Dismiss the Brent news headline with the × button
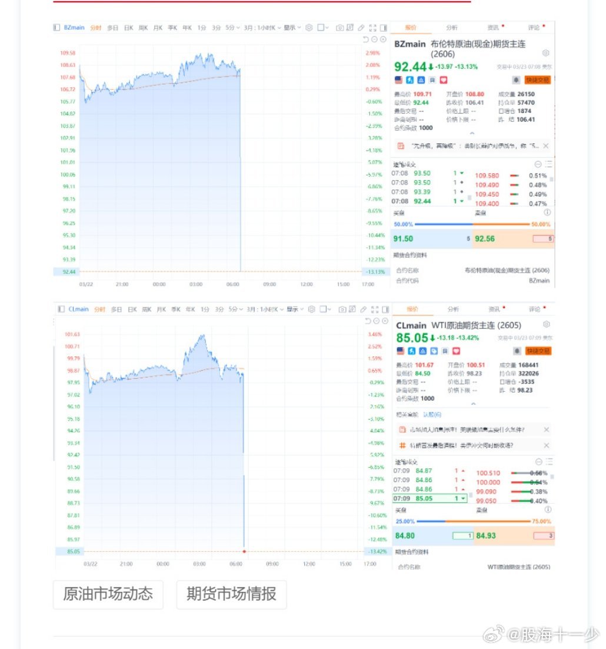The width and height of the screenshot is (606, 649). point(547,145)
